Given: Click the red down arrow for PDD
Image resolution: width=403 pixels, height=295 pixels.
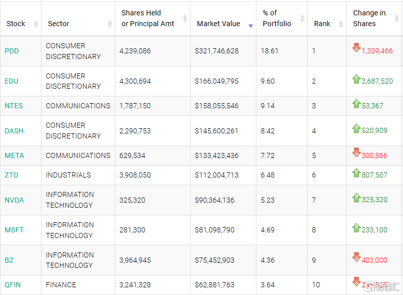Looking at the screenshot, I should (356, 48).
